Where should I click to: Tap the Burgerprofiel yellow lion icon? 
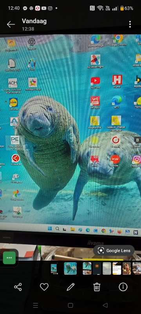tap(95, 120)
